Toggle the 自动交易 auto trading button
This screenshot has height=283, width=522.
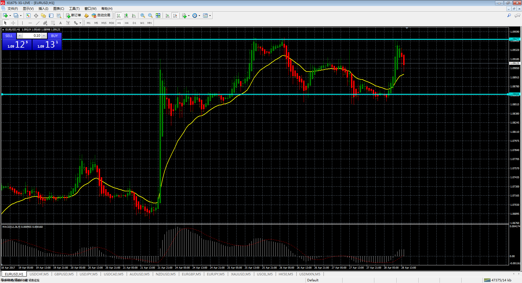coord(101,16)
